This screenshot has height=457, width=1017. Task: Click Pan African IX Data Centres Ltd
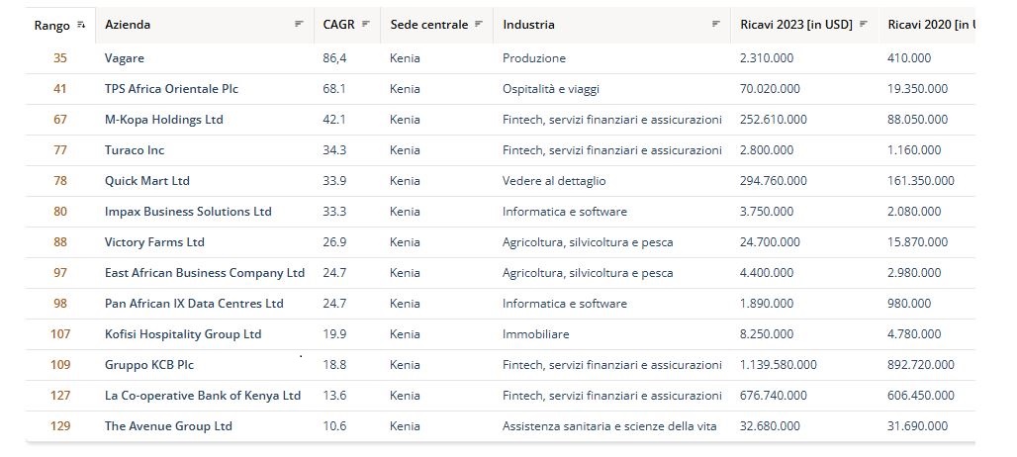click(x=194, y=304)
